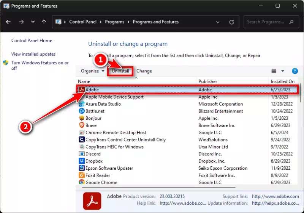Select Apple Mobile Device Support entry
304x213 pixels.
coord(114,97)
